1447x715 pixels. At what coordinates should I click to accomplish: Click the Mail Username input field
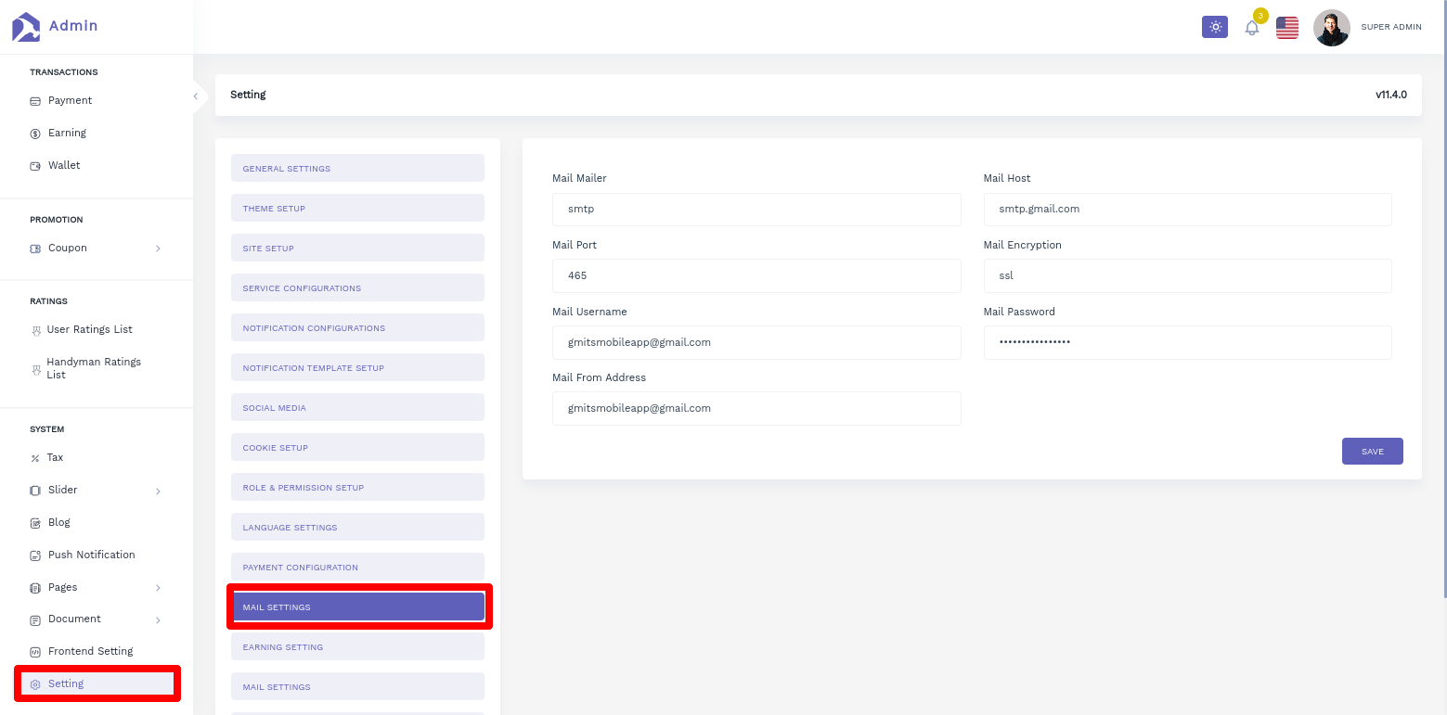tap(756, 342)
